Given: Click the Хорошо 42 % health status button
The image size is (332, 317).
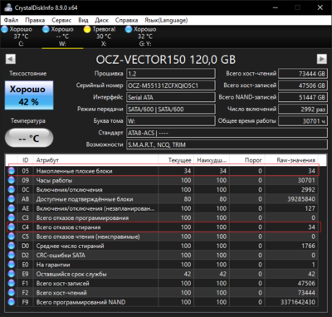Looking at the screenshot, I should [29, 95].
